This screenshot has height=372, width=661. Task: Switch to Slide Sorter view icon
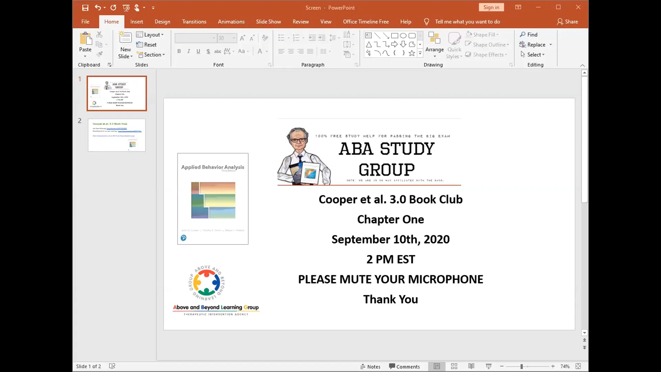(x=454, y=366)
